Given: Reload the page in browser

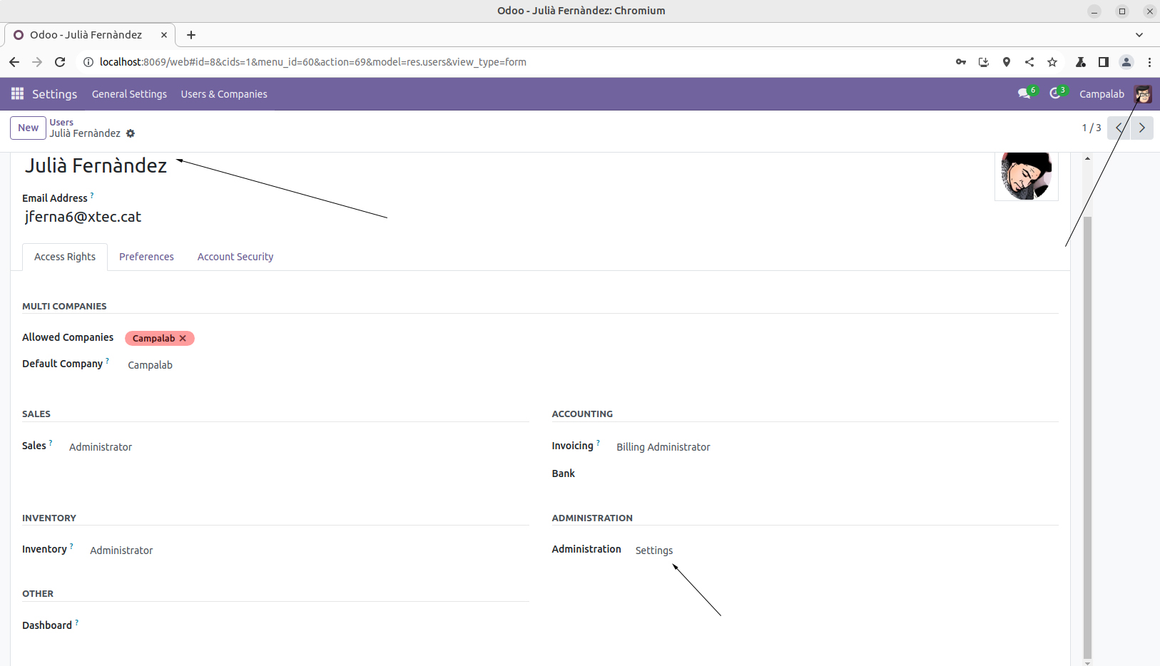Looking at the screenshot, I should [60, 62].
